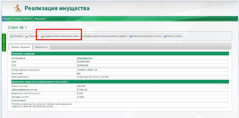The width and height of the screenshot is (239, 118).
Task: Open Просмотр view in toolbar
Action: point(32,36)
